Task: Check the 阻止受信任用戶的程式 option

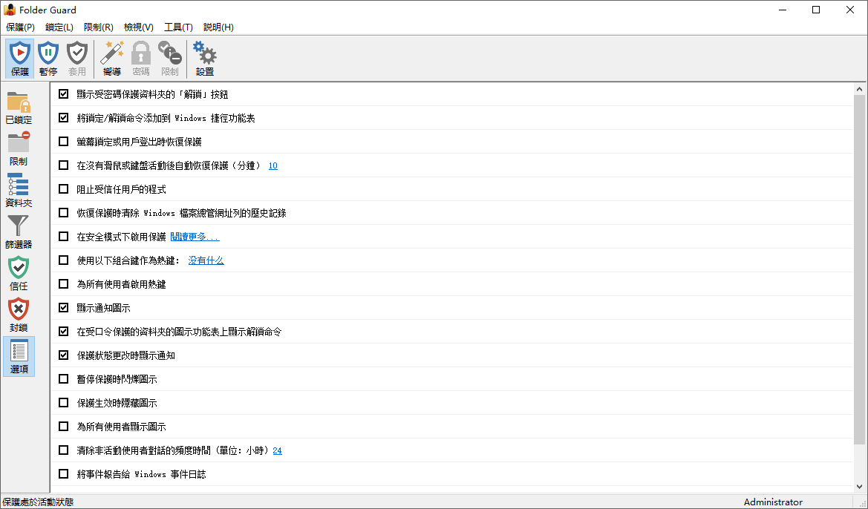Action: pyautogui.click(x=64, y=189)
